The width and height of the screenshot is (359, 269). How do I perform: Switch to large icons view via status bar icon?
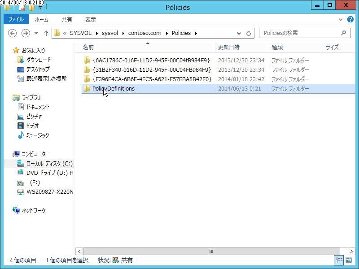pyautogui.click(x=349, y=260)
